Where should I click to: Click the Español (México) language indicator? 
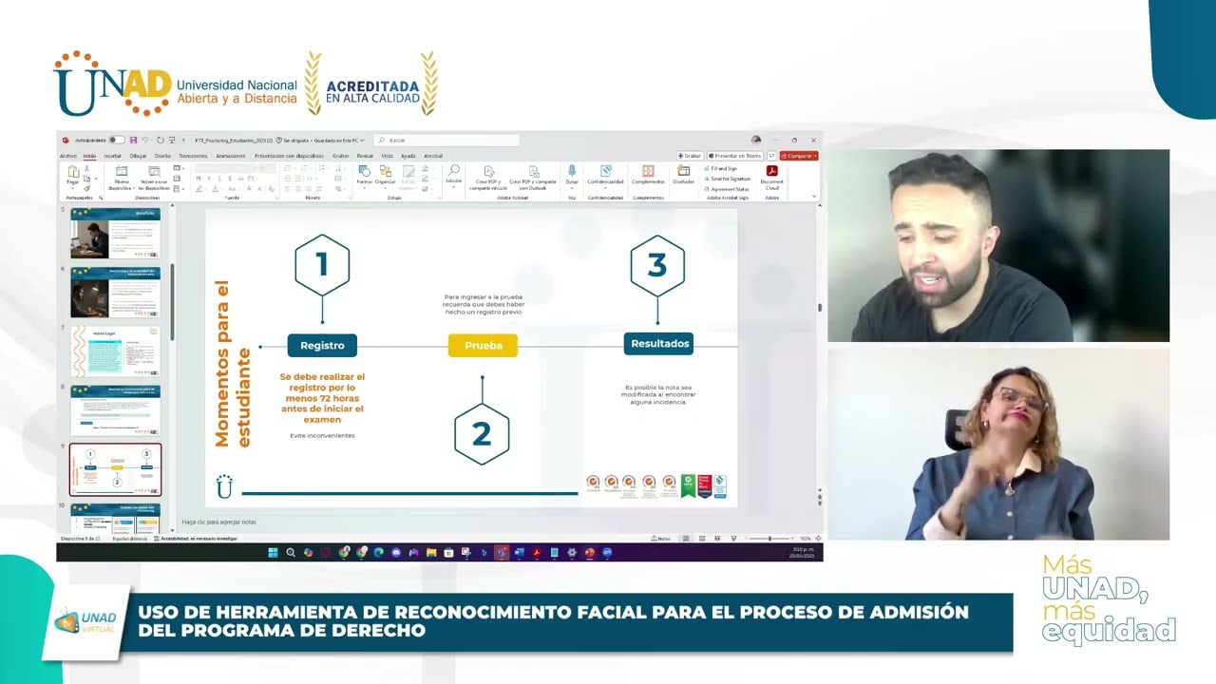128,539
